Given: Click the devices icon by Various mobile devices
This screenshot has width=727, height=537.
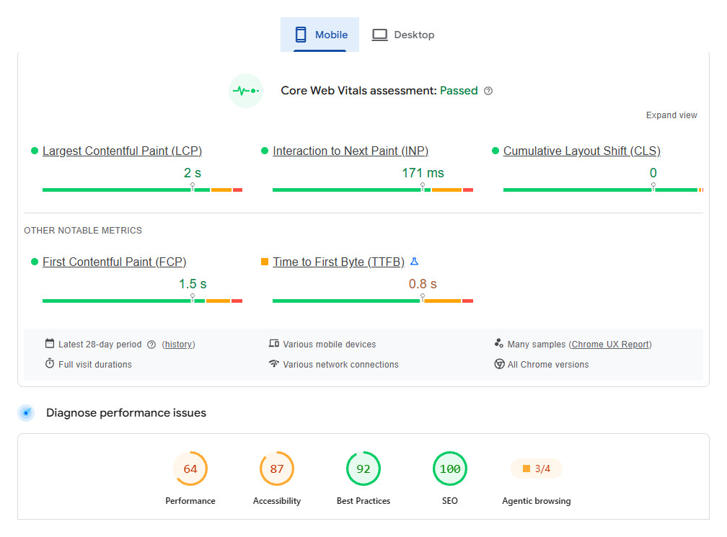Looking at the screenshot, I should point(273,343).
